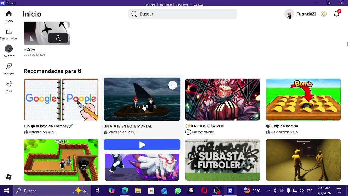Click the Patrocinadas info icon
Screen dimensions: 348x196
click(188, 132)
